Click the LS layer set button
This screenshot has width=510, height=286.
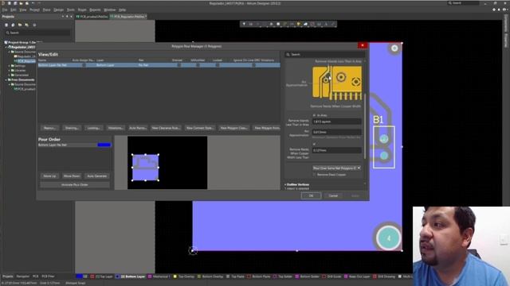tap(85, 276)
